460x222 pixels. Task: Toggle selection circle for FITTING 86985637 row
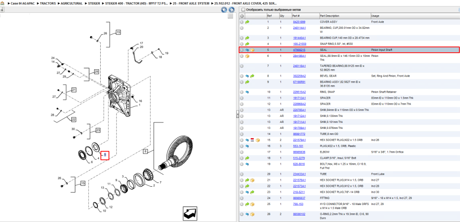tap(242, 198)
